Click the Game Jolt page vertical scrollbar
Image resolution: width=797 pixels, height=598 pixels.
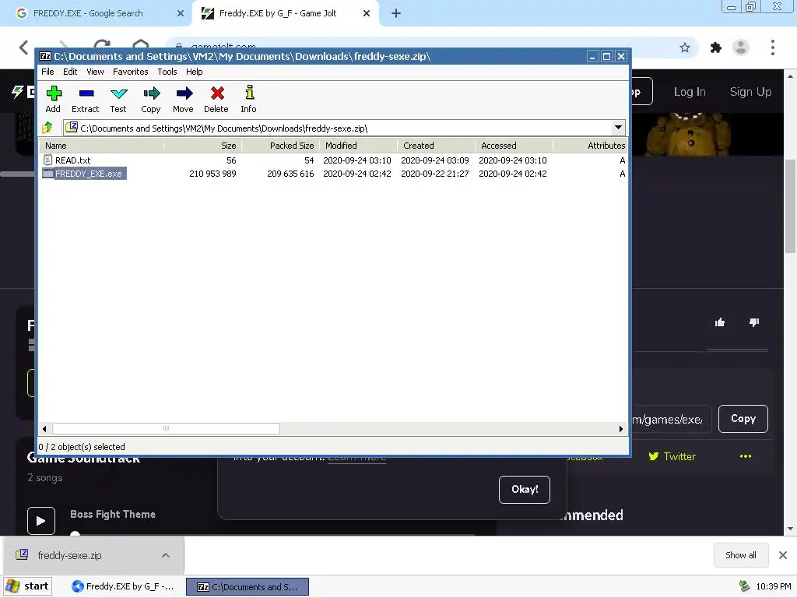point(790,206)
